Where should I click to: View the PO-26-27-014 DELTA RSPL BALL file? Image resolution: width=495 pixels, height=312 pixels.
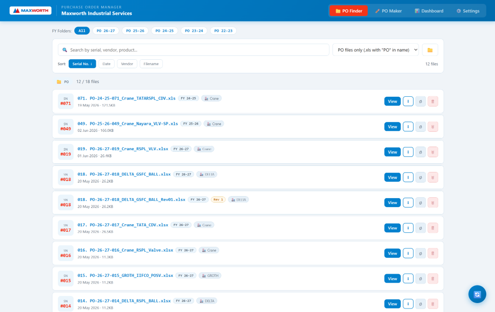[x=392, y=304]
